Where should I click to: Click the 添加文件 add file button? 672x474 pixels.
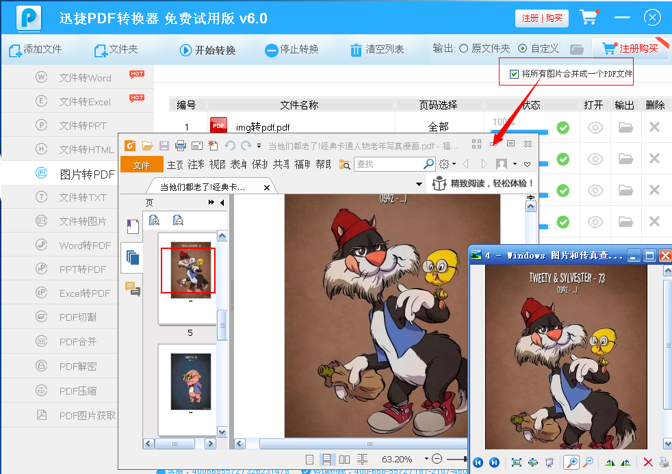tap(35, 50)
